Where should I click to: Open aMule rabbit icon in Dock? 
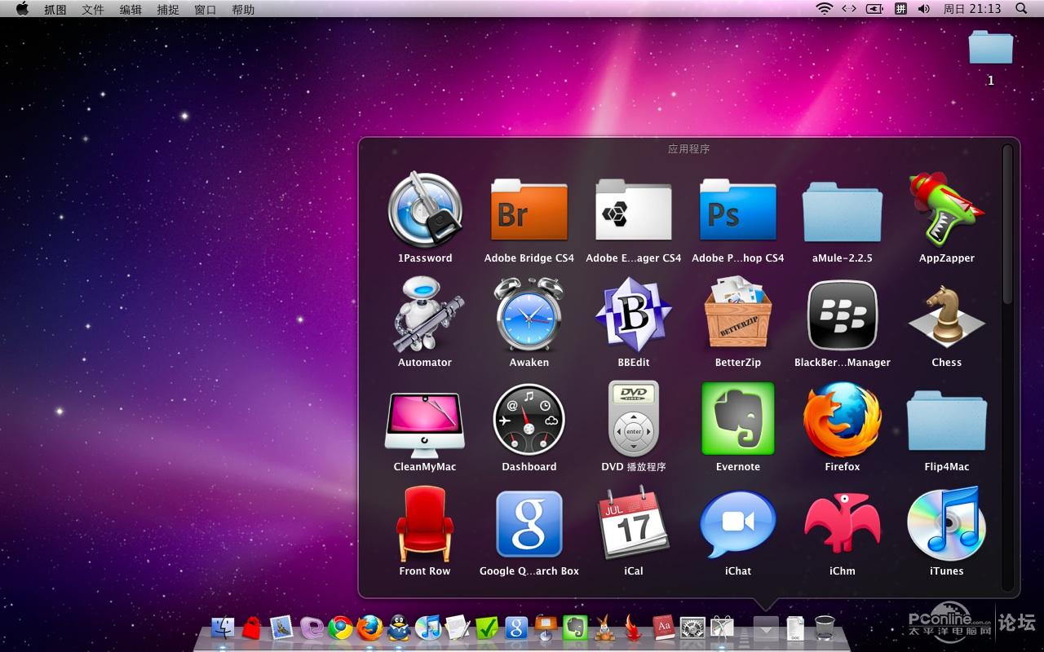pyautogui.click(x=604, y=628)
